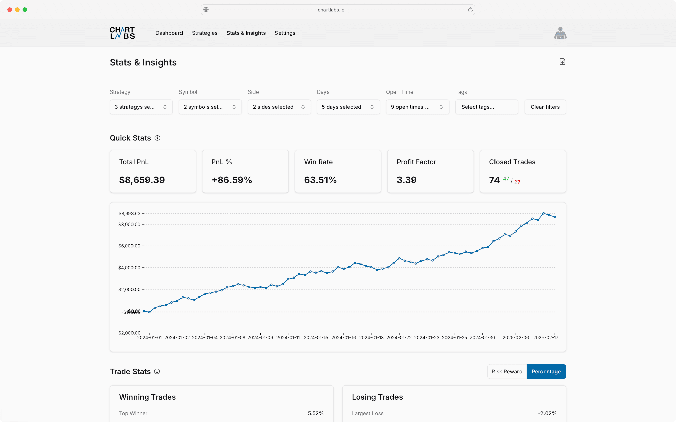
Task: Expand the Symbol selection dropdown
Action: [210, 107]
